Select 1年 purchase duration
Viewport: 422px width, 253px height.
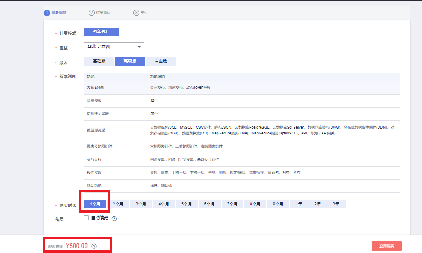[299, 204]
